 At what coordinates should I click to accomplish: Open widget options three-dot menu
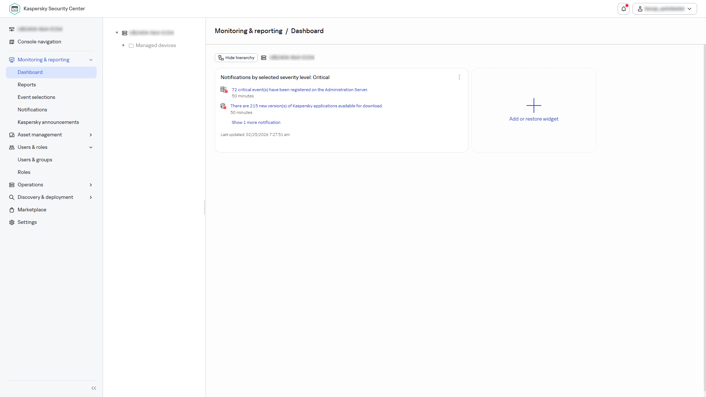pyautogui.click(x=459, y=77)
